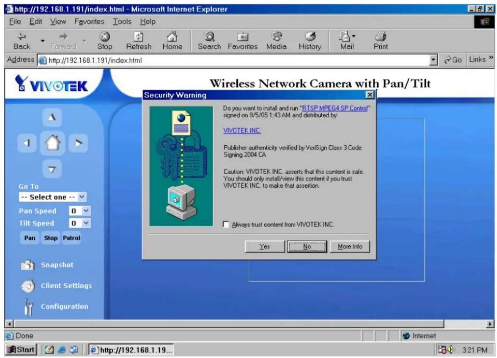Open the Favorites toolbar pane
The height and width of the screenshot is (358, 497).
click(x=242, y=41)
